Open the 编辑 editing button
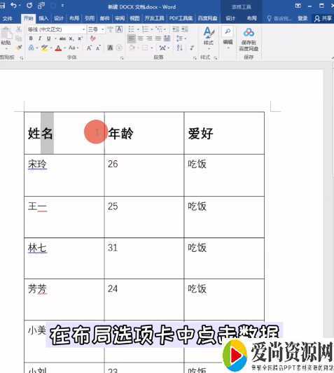Image resolution: width=334 pixels, height=373 pixels. 228,38
